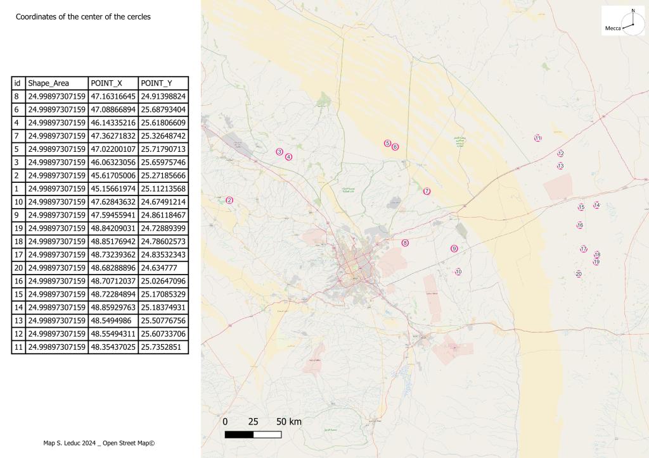Click the title "Coordinates of the center"

coord(83,17)
